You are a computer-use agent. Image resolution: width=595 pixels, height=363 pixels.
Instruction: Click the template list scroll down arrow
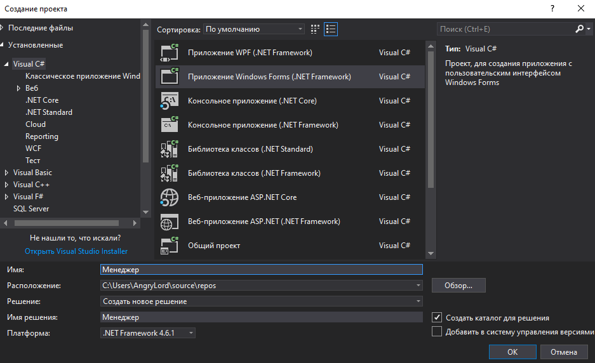[x=431, y=253]
